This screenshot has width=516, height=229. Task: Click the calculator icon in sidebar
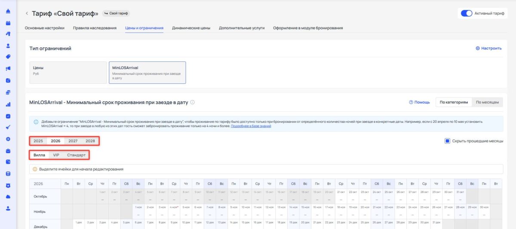pyautogui.click(x=8, y=174)
